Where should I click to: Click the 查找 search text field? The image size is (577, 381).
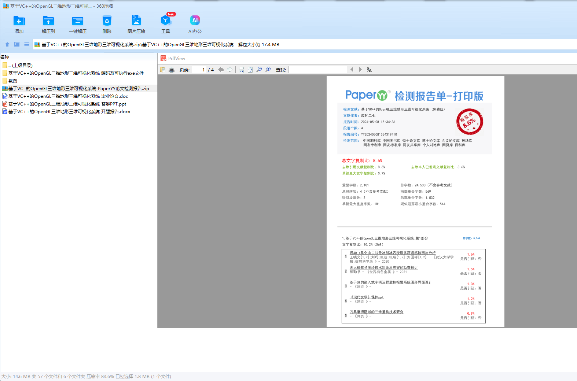[x=317, y=70]
